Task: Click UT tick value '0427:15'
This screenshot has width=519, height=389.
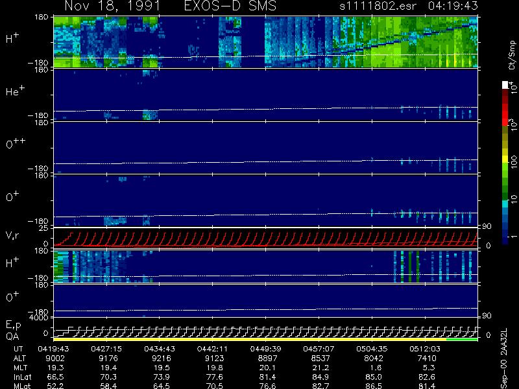Action: pyautogui.click(x=106, y=349)
